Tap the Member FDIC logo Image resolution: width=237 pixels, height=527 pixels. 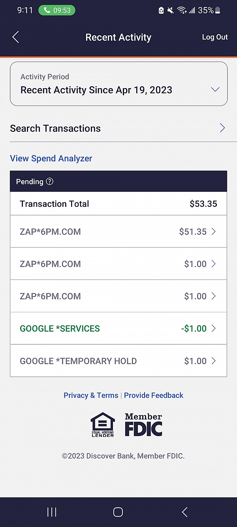pyautogui.click(x=143, y=425)
